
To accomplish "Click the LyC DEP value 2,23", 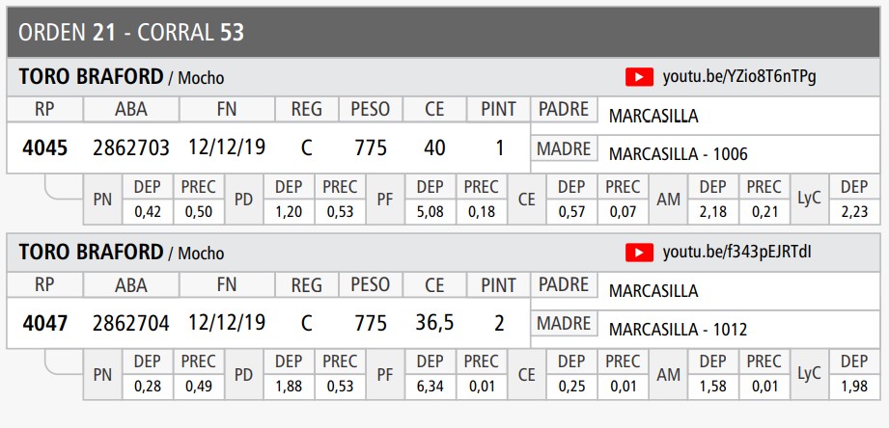I will pyautogui.click(x=853, y=212).
